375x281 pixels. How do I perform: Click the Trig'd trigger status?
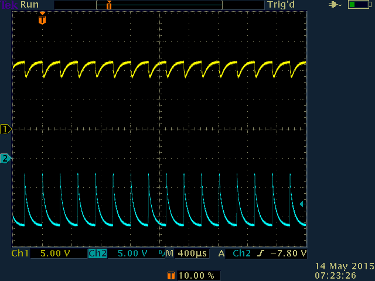coord(281,5)
